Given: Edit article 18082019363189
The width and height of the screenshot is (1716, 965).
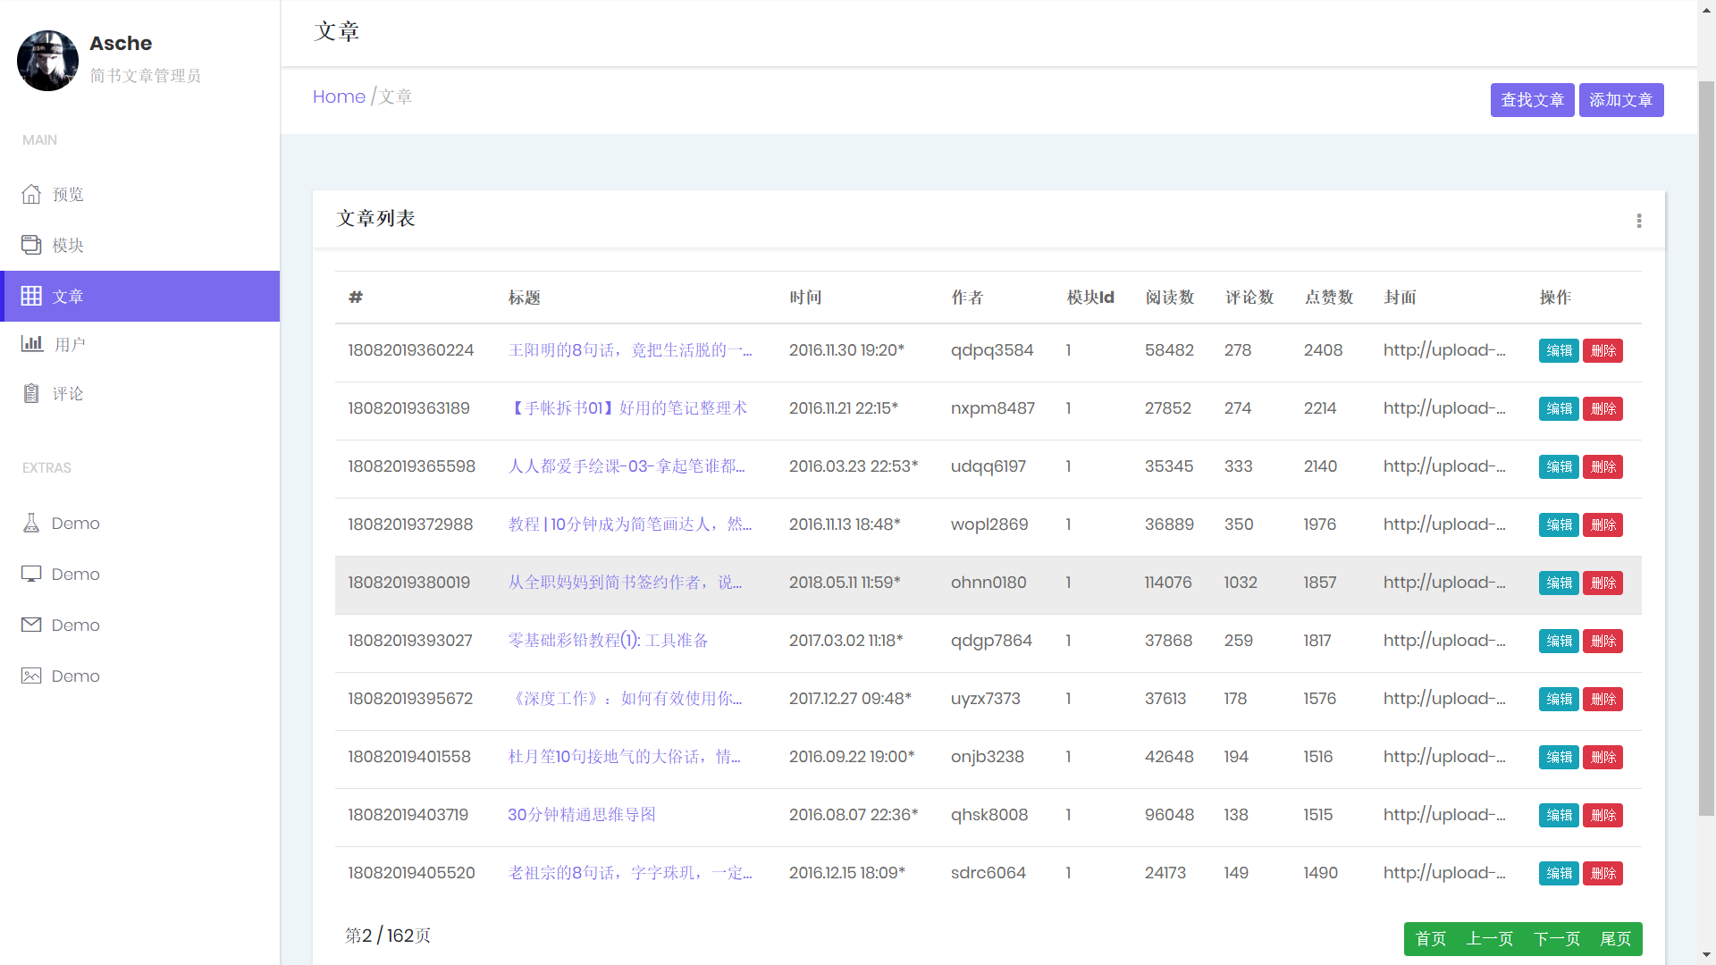Looking at the screenshot, I should (x=1559, y=408).
